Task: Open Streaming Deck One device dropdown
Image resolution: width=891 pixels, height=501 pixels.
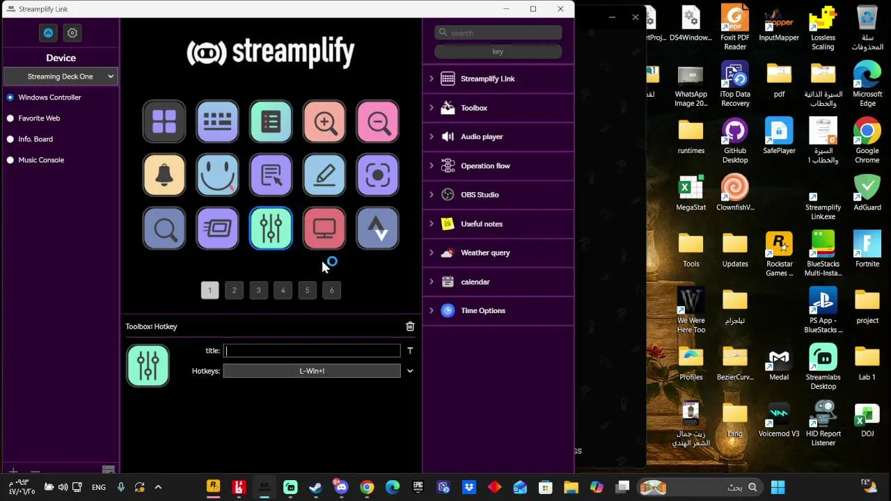Action: point(61,77)
